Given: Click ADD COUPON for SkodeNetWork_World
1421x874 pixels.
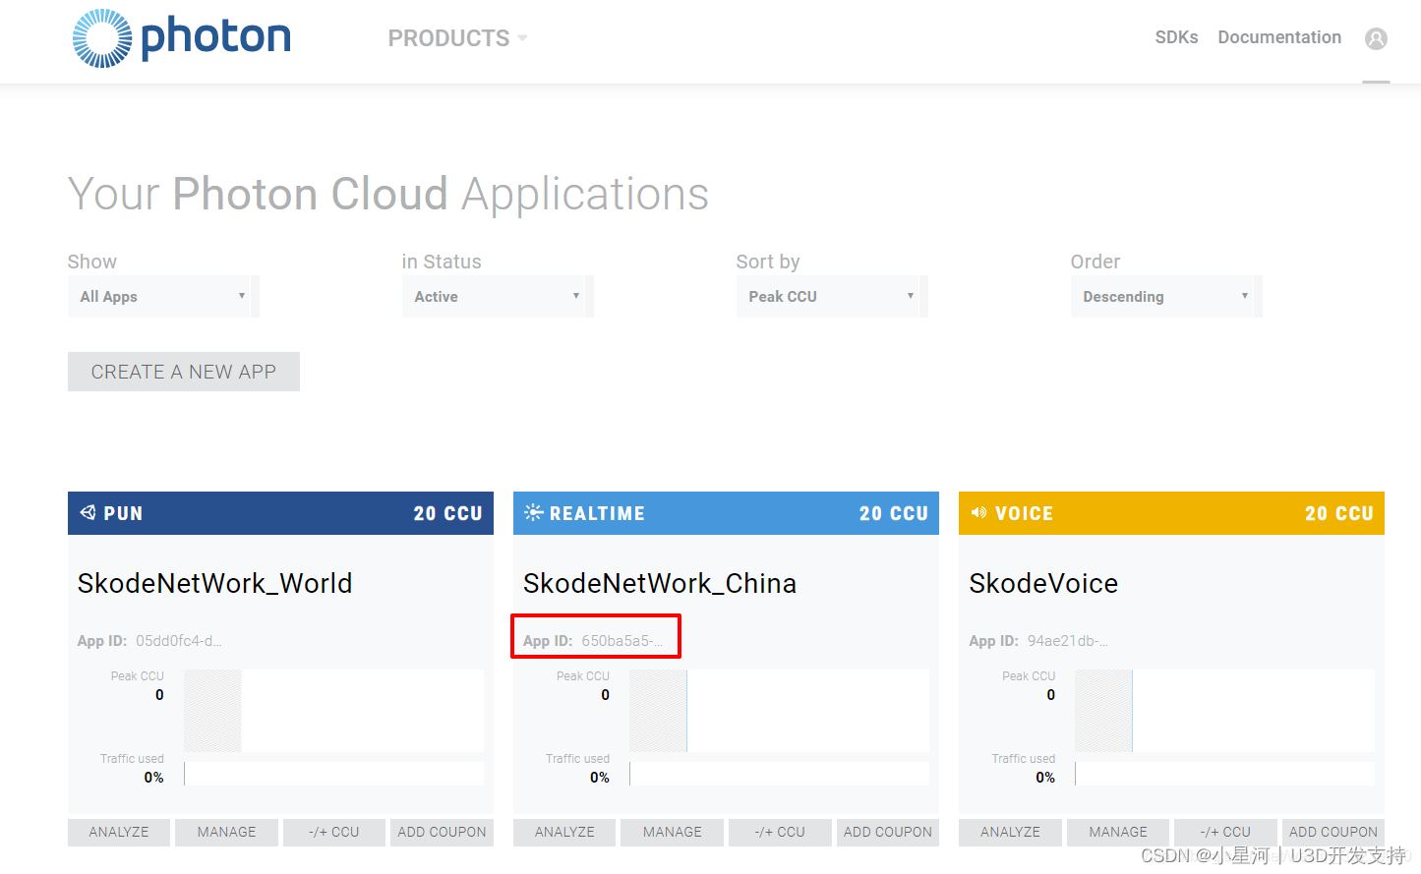Looking at the screenshot, I should coord(442,832).
